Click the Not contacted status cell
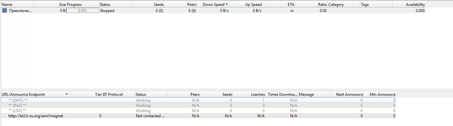This screenshot has width=453, height=126. [x=150, y=116]
